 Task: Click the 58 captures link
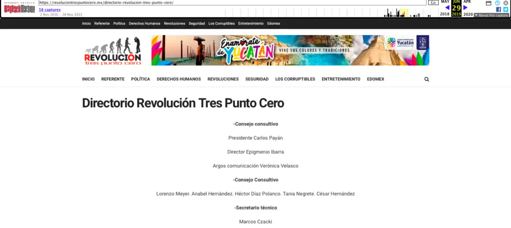pos(49,9)
